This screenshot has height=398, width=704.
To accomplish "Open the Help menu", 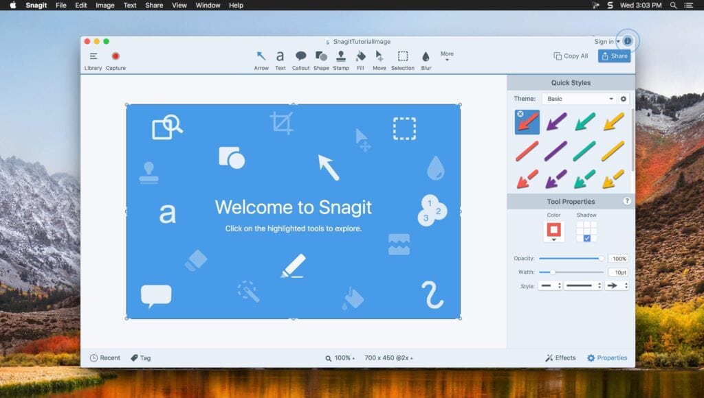I will (x=236, y=5).
